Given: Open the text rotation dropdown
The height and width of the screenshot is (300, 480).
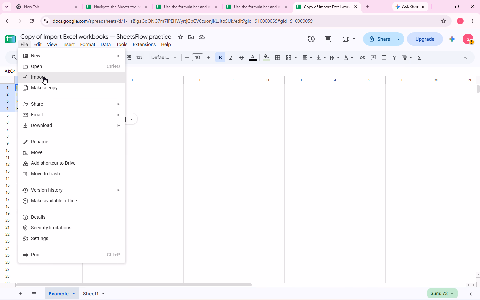Looking at the screenshot, I should coord(348,58).
